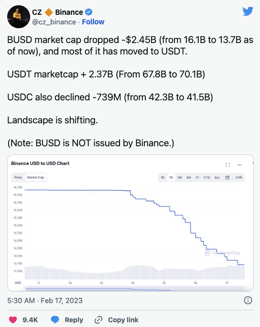
Task: Select the YTD time range
Action: pos(206,177)
